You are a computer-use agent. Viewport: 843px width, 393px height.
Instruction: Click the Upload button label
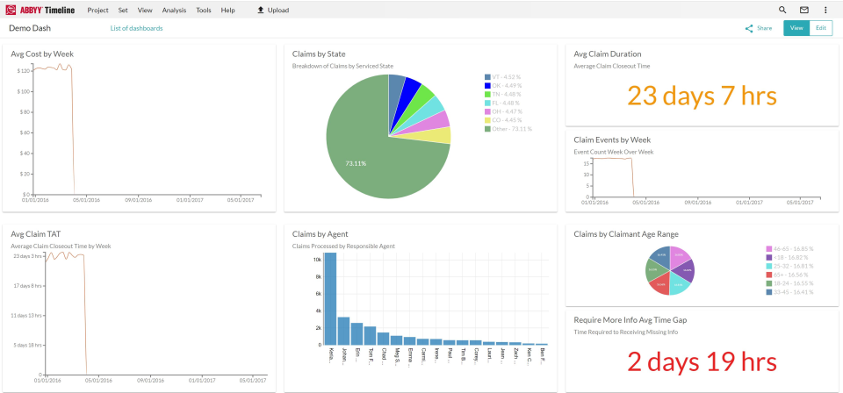point(278,10)
